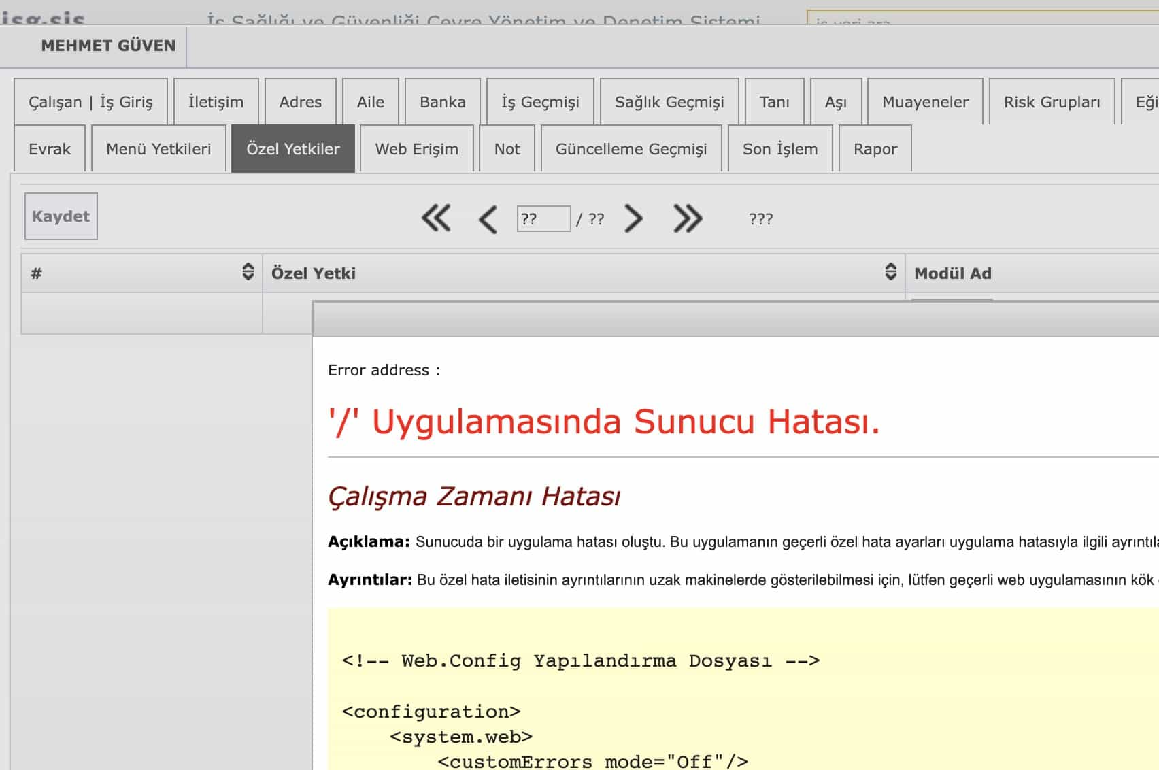Image resolution: width=1159 pixels, height=770 pixels.
Task: Select the Menü Yetkileri tab
Action: pos(158,149)
